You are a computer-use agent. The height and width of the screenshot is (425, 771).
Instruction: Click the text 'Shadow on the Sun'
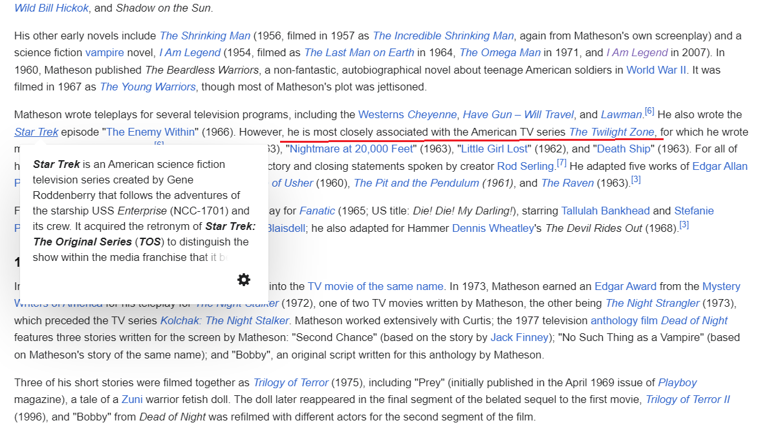click(x=163, y=8)
